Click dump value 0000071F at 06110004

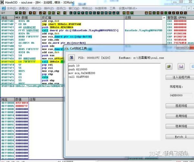coord(22,106)
